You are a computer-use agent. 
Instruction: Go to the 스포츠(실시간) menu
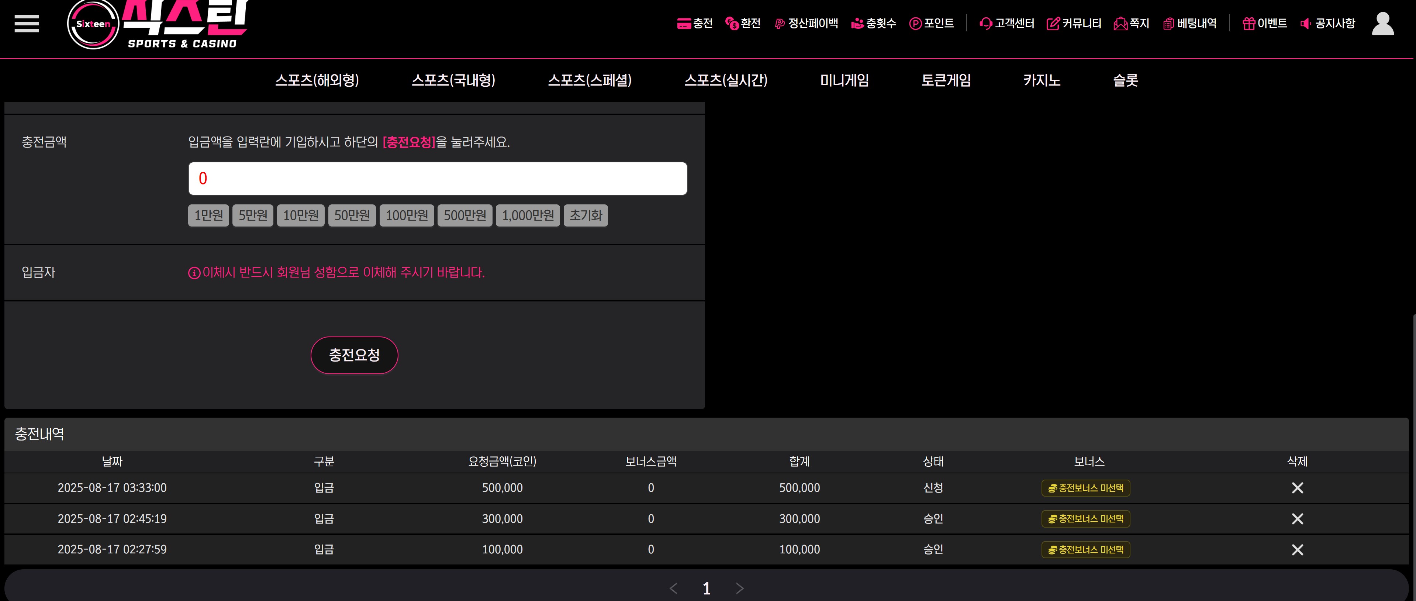click(726, 80)
